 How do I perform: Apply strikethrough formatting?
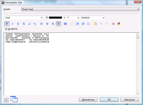point(24,24)
